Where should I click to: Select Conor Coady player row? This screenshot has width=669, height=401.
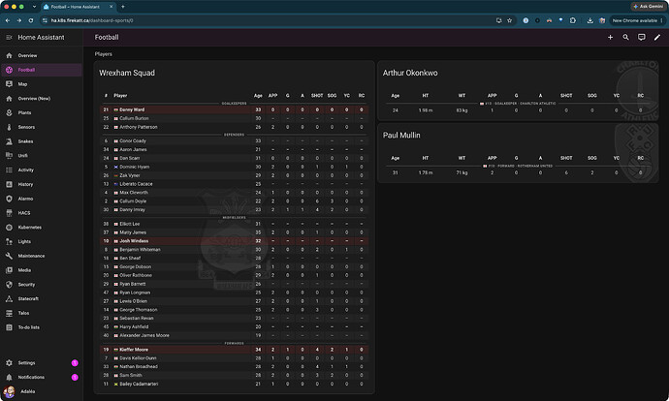click(x=234, y=140)
